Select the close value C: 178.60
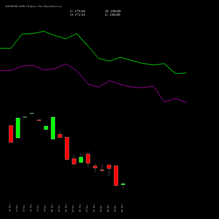The height and width of the screenshot is (219, 219). pos(78,11)
